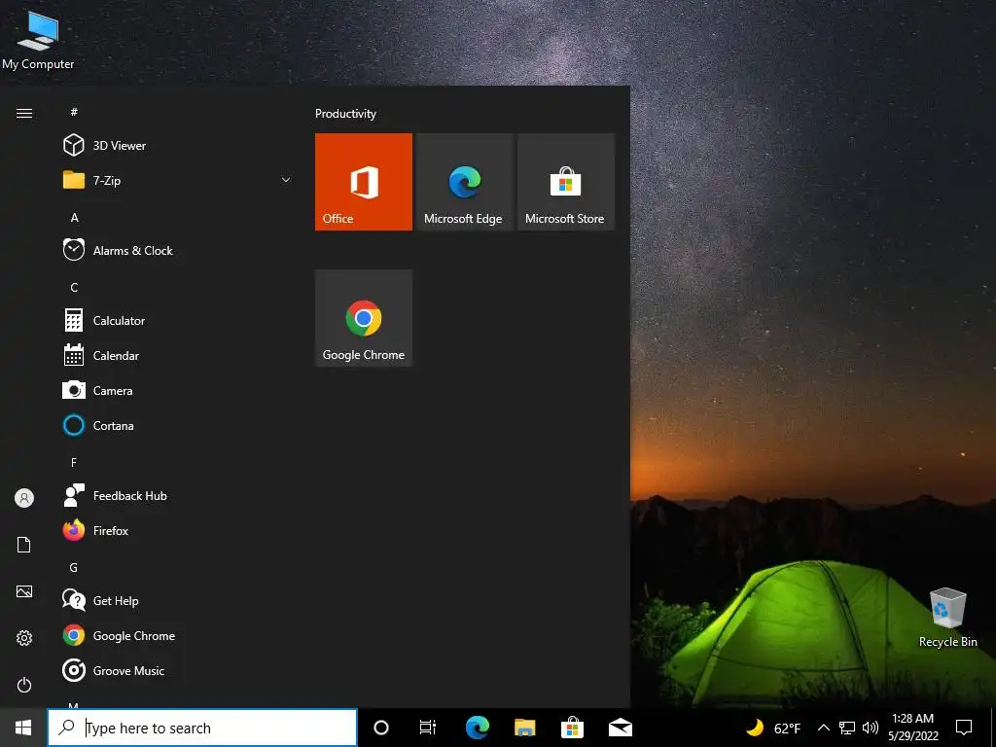Click the Microsoft Store tile
This screenshot has height=747, width=996.
click(566, 182)
